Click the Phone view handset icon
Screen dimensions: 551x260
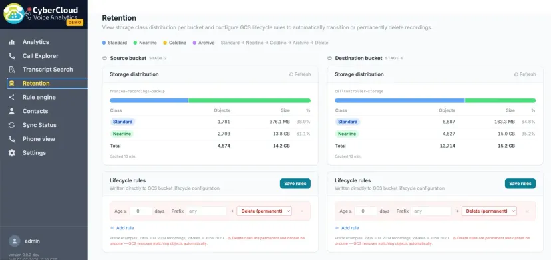coord(11,139)
